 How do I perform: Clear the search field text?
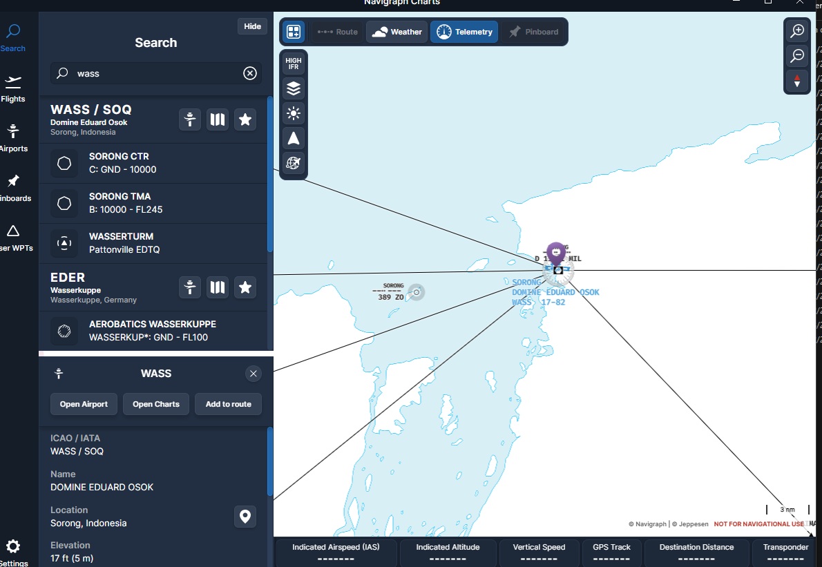point(250,73)
